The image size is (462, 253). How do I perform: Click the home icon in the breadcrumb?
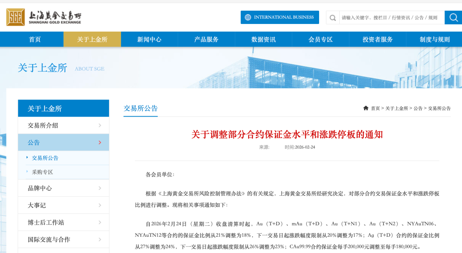[365, 108]
